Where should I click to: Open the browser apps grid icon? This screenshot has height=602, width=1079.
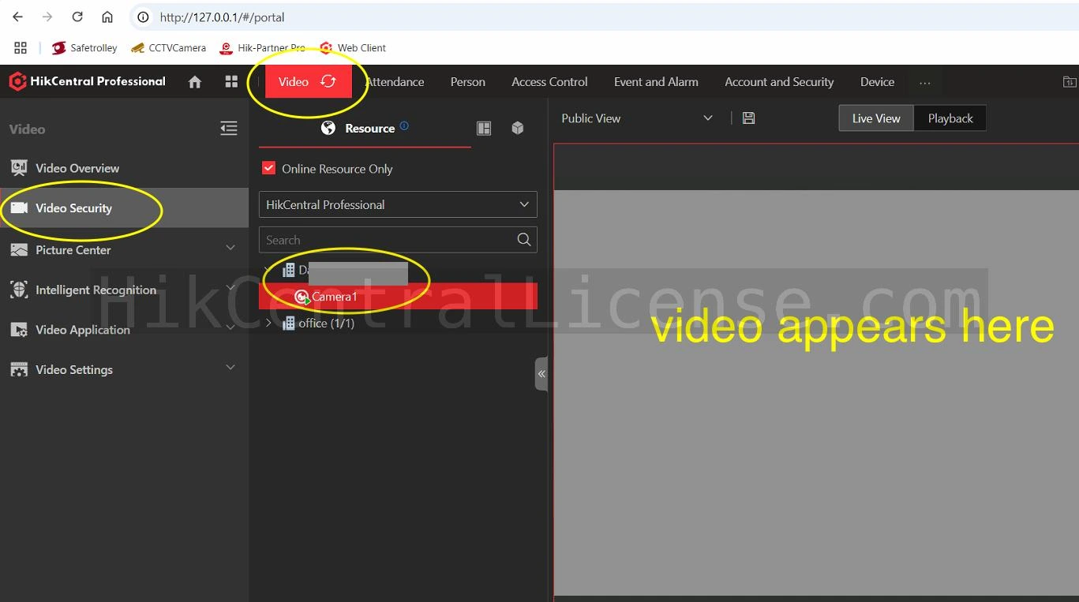[21, 47]
